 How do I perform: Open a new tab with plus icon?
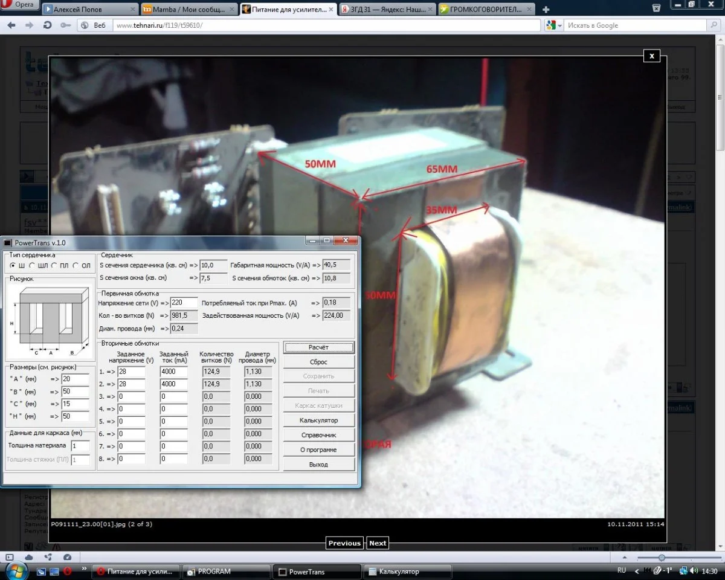point(546,9)
